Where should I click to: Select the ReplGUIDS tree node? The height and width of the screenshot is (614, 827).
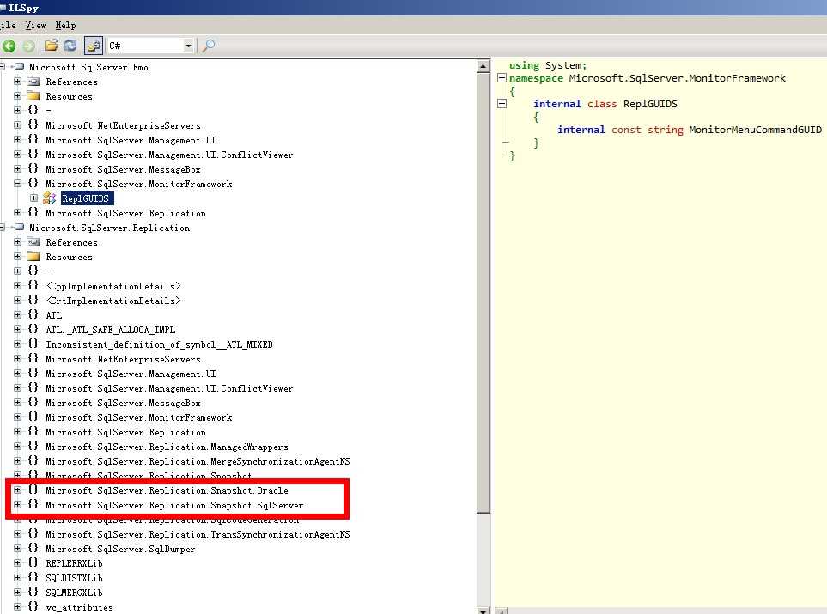point(85,198)
